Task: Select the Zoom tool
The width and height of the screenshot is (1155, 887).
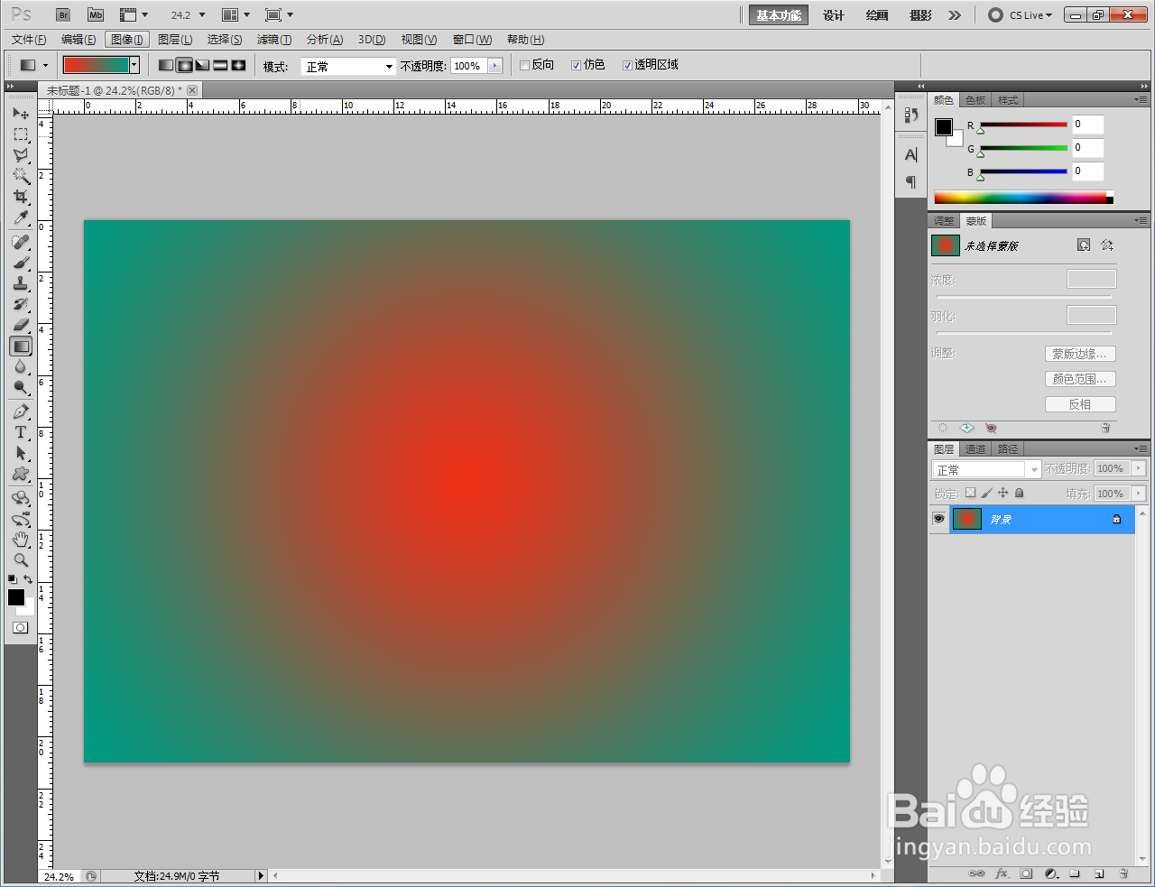Action: tap(21, 560)
